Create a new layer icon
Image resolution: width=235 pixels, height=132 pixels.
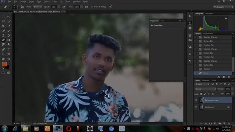(x=224, y=124)
